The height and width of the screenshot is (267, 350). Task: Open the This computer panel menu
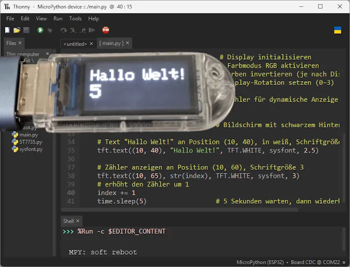[47, 54]
